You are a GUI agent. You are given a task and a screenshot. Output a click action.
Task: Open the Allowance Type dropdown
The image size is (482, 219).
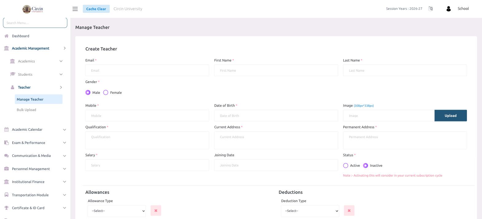click(117, 211)
